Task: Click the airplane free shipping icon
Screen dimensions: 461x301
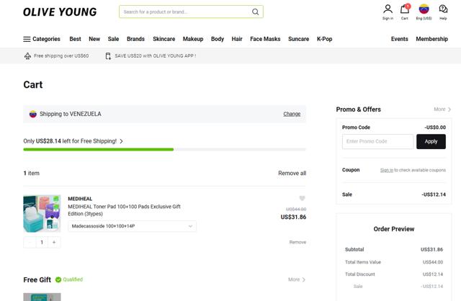Action: [x=27, y=56]
